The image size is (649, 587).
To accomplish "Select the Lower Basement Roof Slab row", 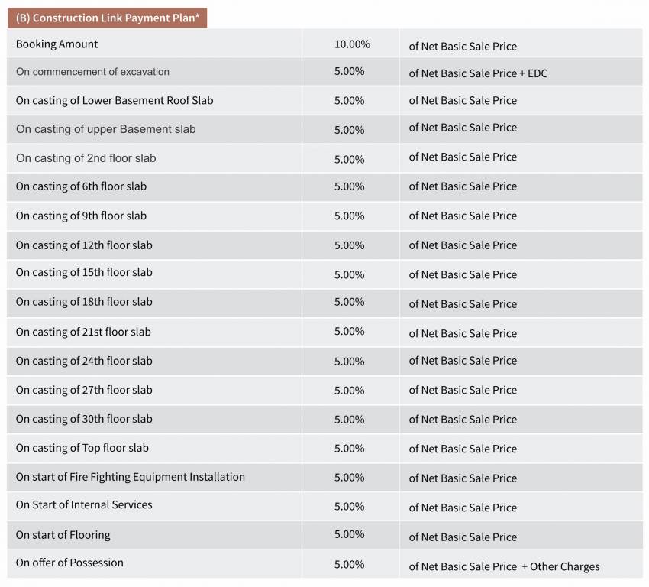I will coord(115,100).
